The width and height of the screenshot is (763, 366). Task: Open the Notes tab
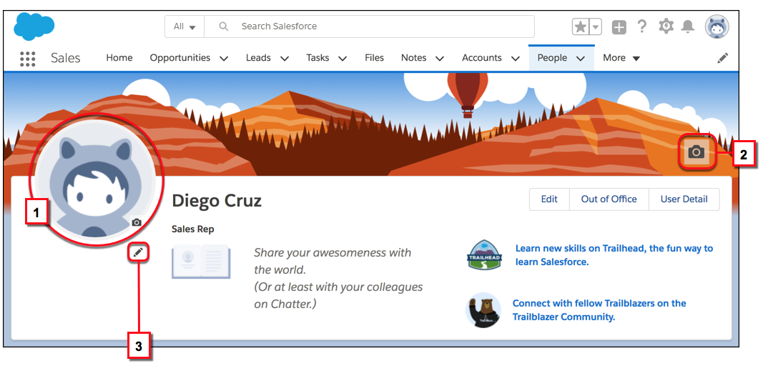coord(413,58)
